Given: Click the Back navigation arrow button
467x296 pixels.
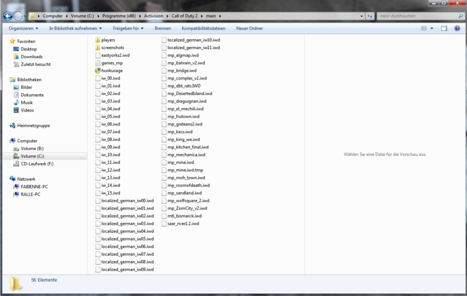Looking at the screenshot, I should (x=8, y=16).
